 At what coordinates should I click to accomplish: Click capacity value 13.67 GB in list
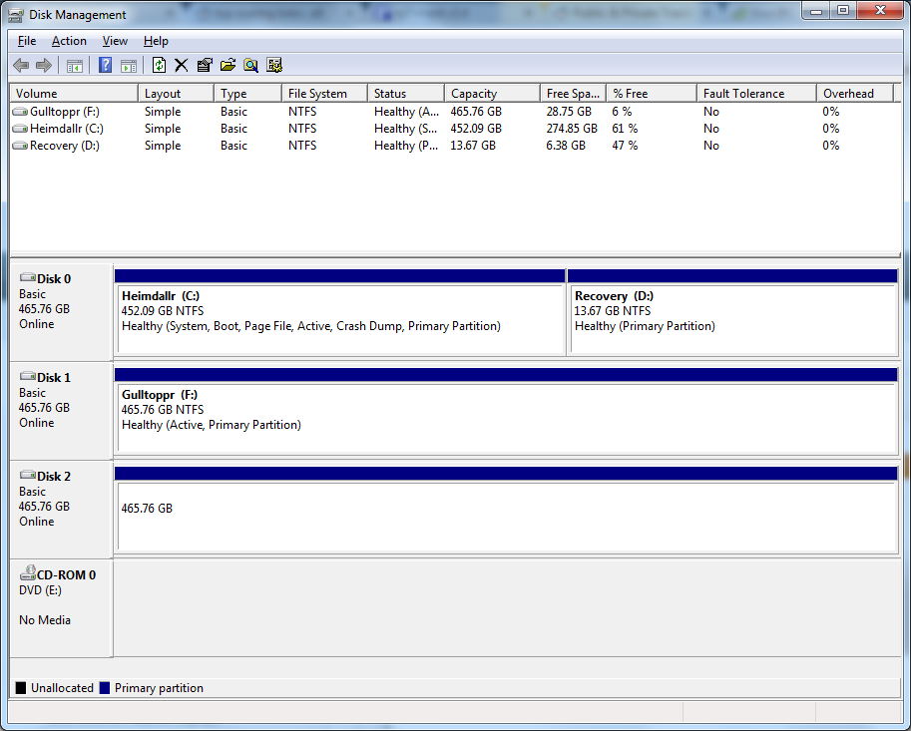tap(473, 146)
